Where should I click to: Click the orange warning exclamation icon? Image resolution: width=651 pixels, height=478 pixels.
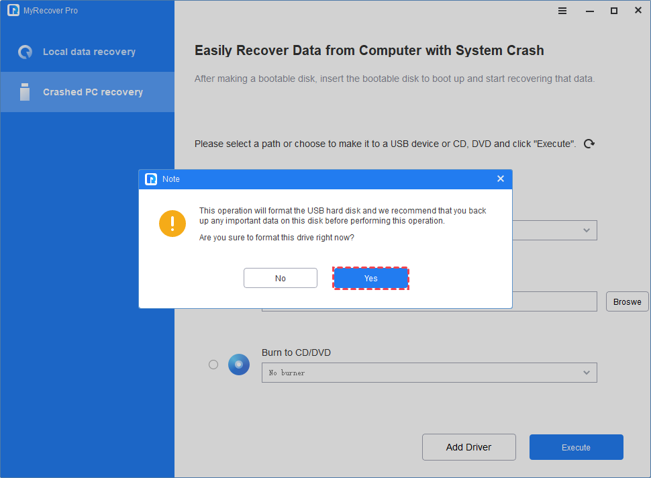click(x=172, y=224)
